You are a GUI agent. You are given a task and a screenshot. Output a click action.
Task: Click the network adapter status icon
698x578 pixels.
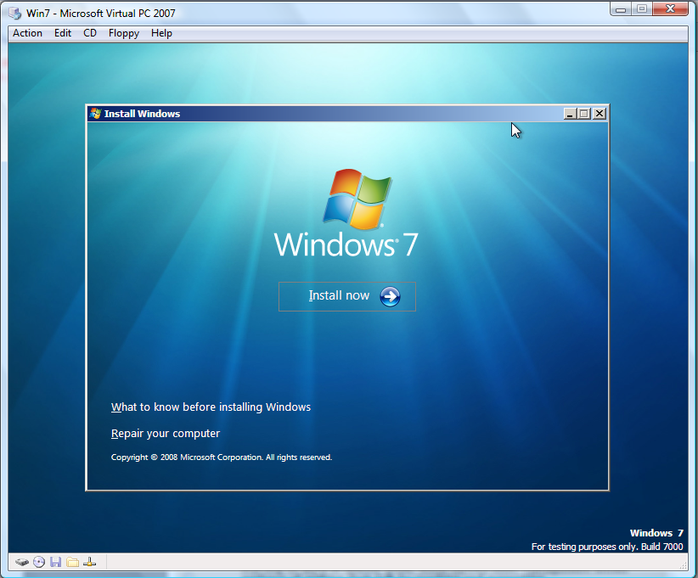(90, 562)
